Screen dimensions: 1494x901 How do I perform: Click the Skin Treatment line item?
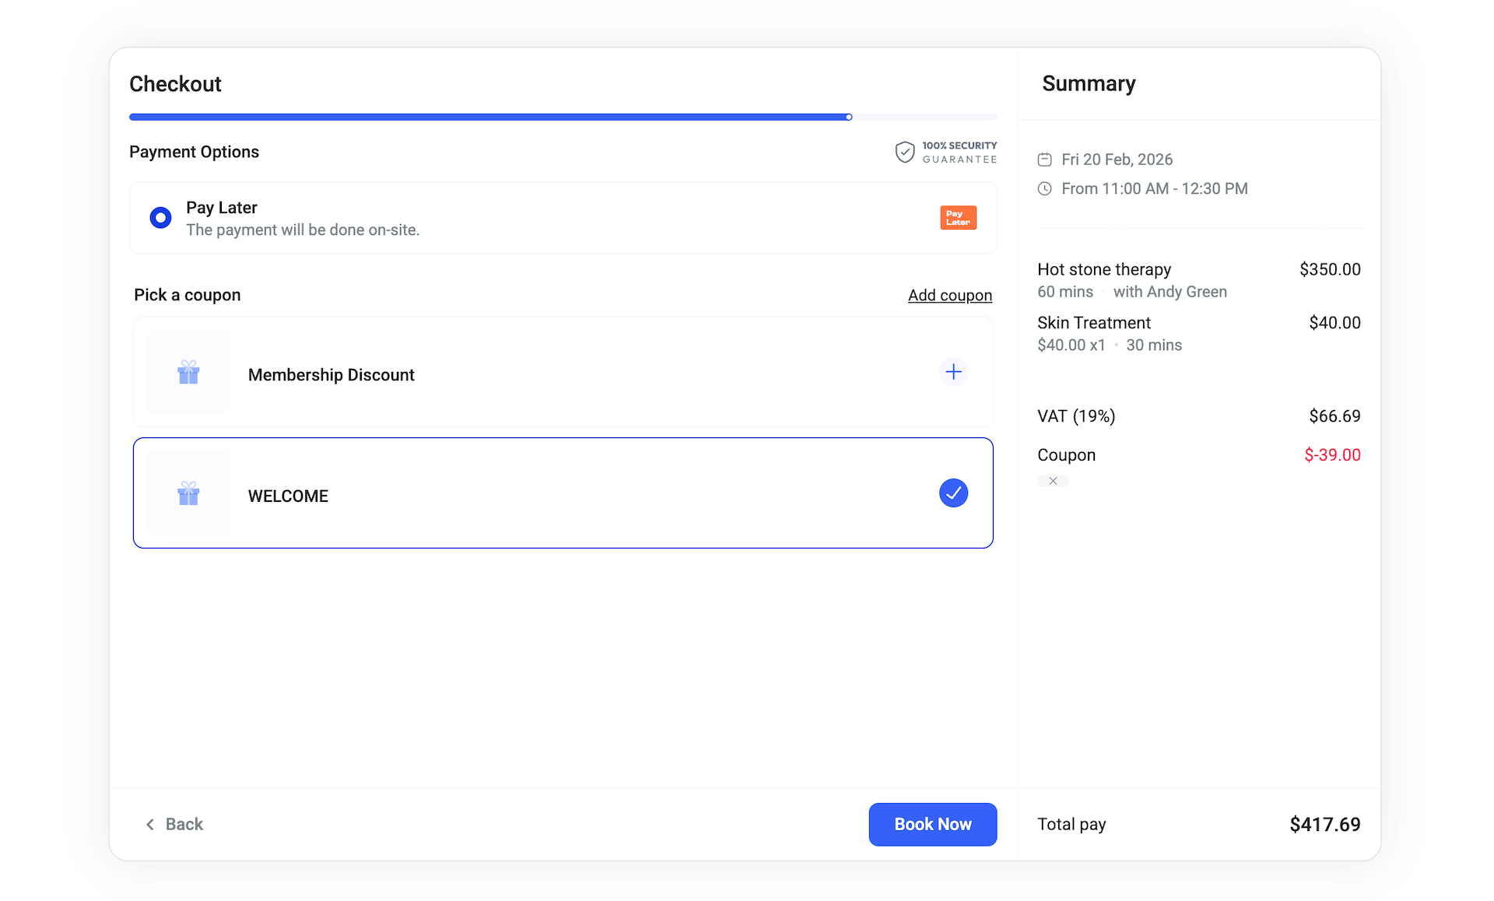point(1093,323)
